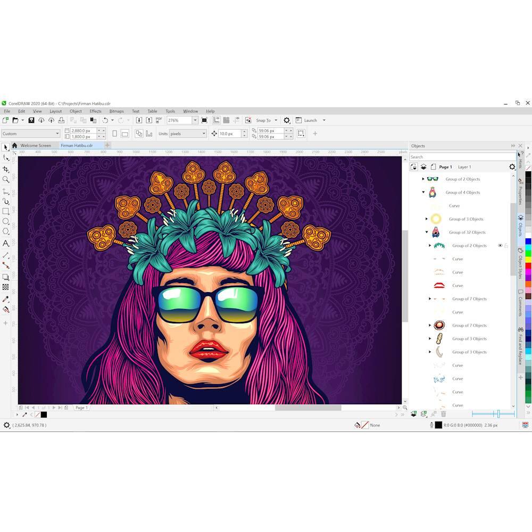
Task: Toggle lock on hovered Group of 2 Objects
Action: click(506, 246)
